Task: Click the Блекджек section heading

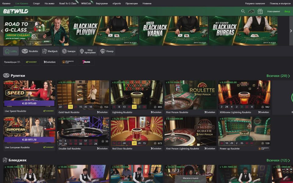Action: click(18, 160)
